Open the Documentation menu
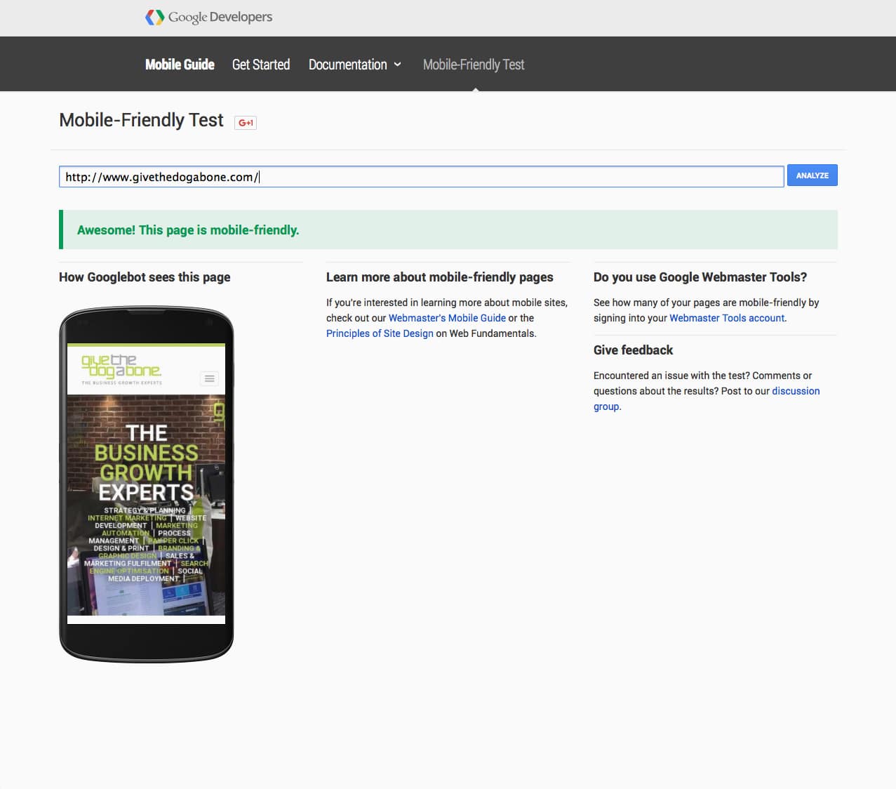896x789 pixels. (x=347, y=65)
